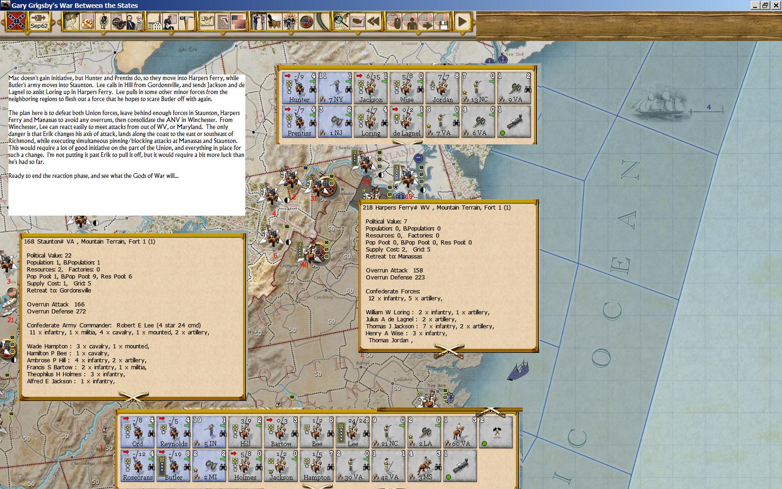
Task: Select the 2 MI artillery card
Action: pyautogui.click(x=209, y=466)
